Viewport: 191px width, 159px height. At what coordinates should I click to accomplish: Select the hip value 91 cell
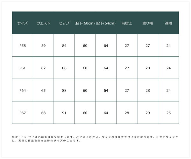click(64, 113)
